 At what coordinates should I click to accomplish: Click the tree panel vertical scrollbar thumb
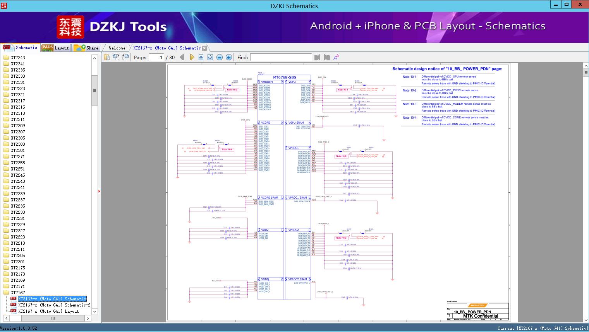point(94,90)
